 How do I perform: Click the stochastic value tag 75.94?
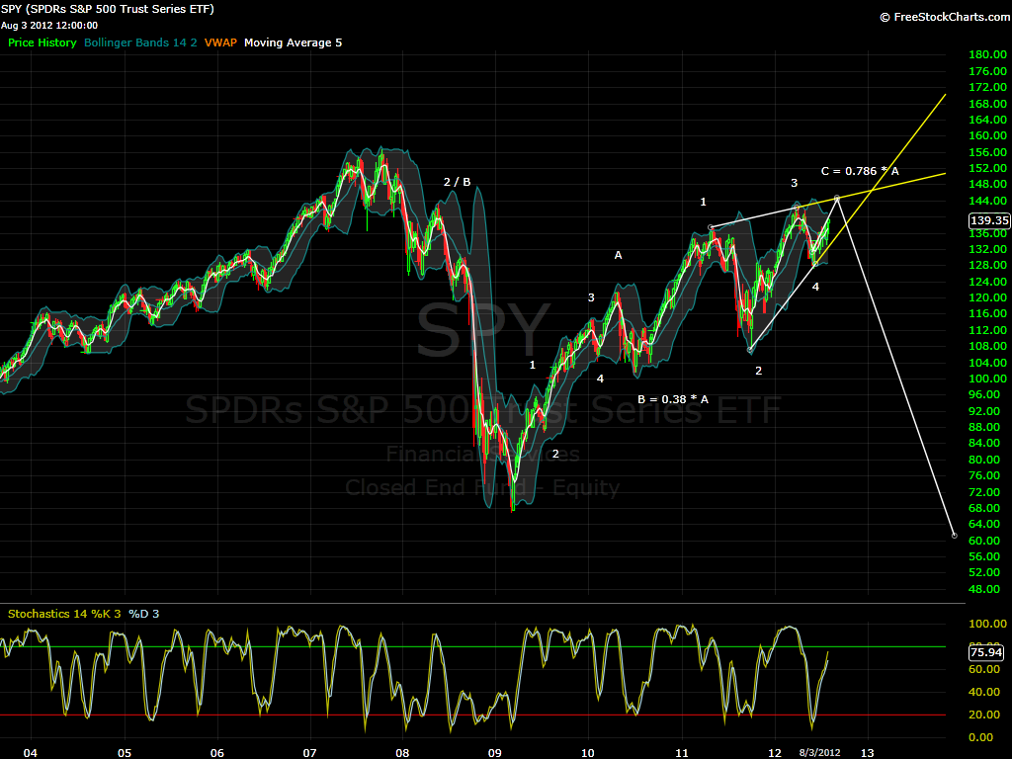(x=986, y=652)
